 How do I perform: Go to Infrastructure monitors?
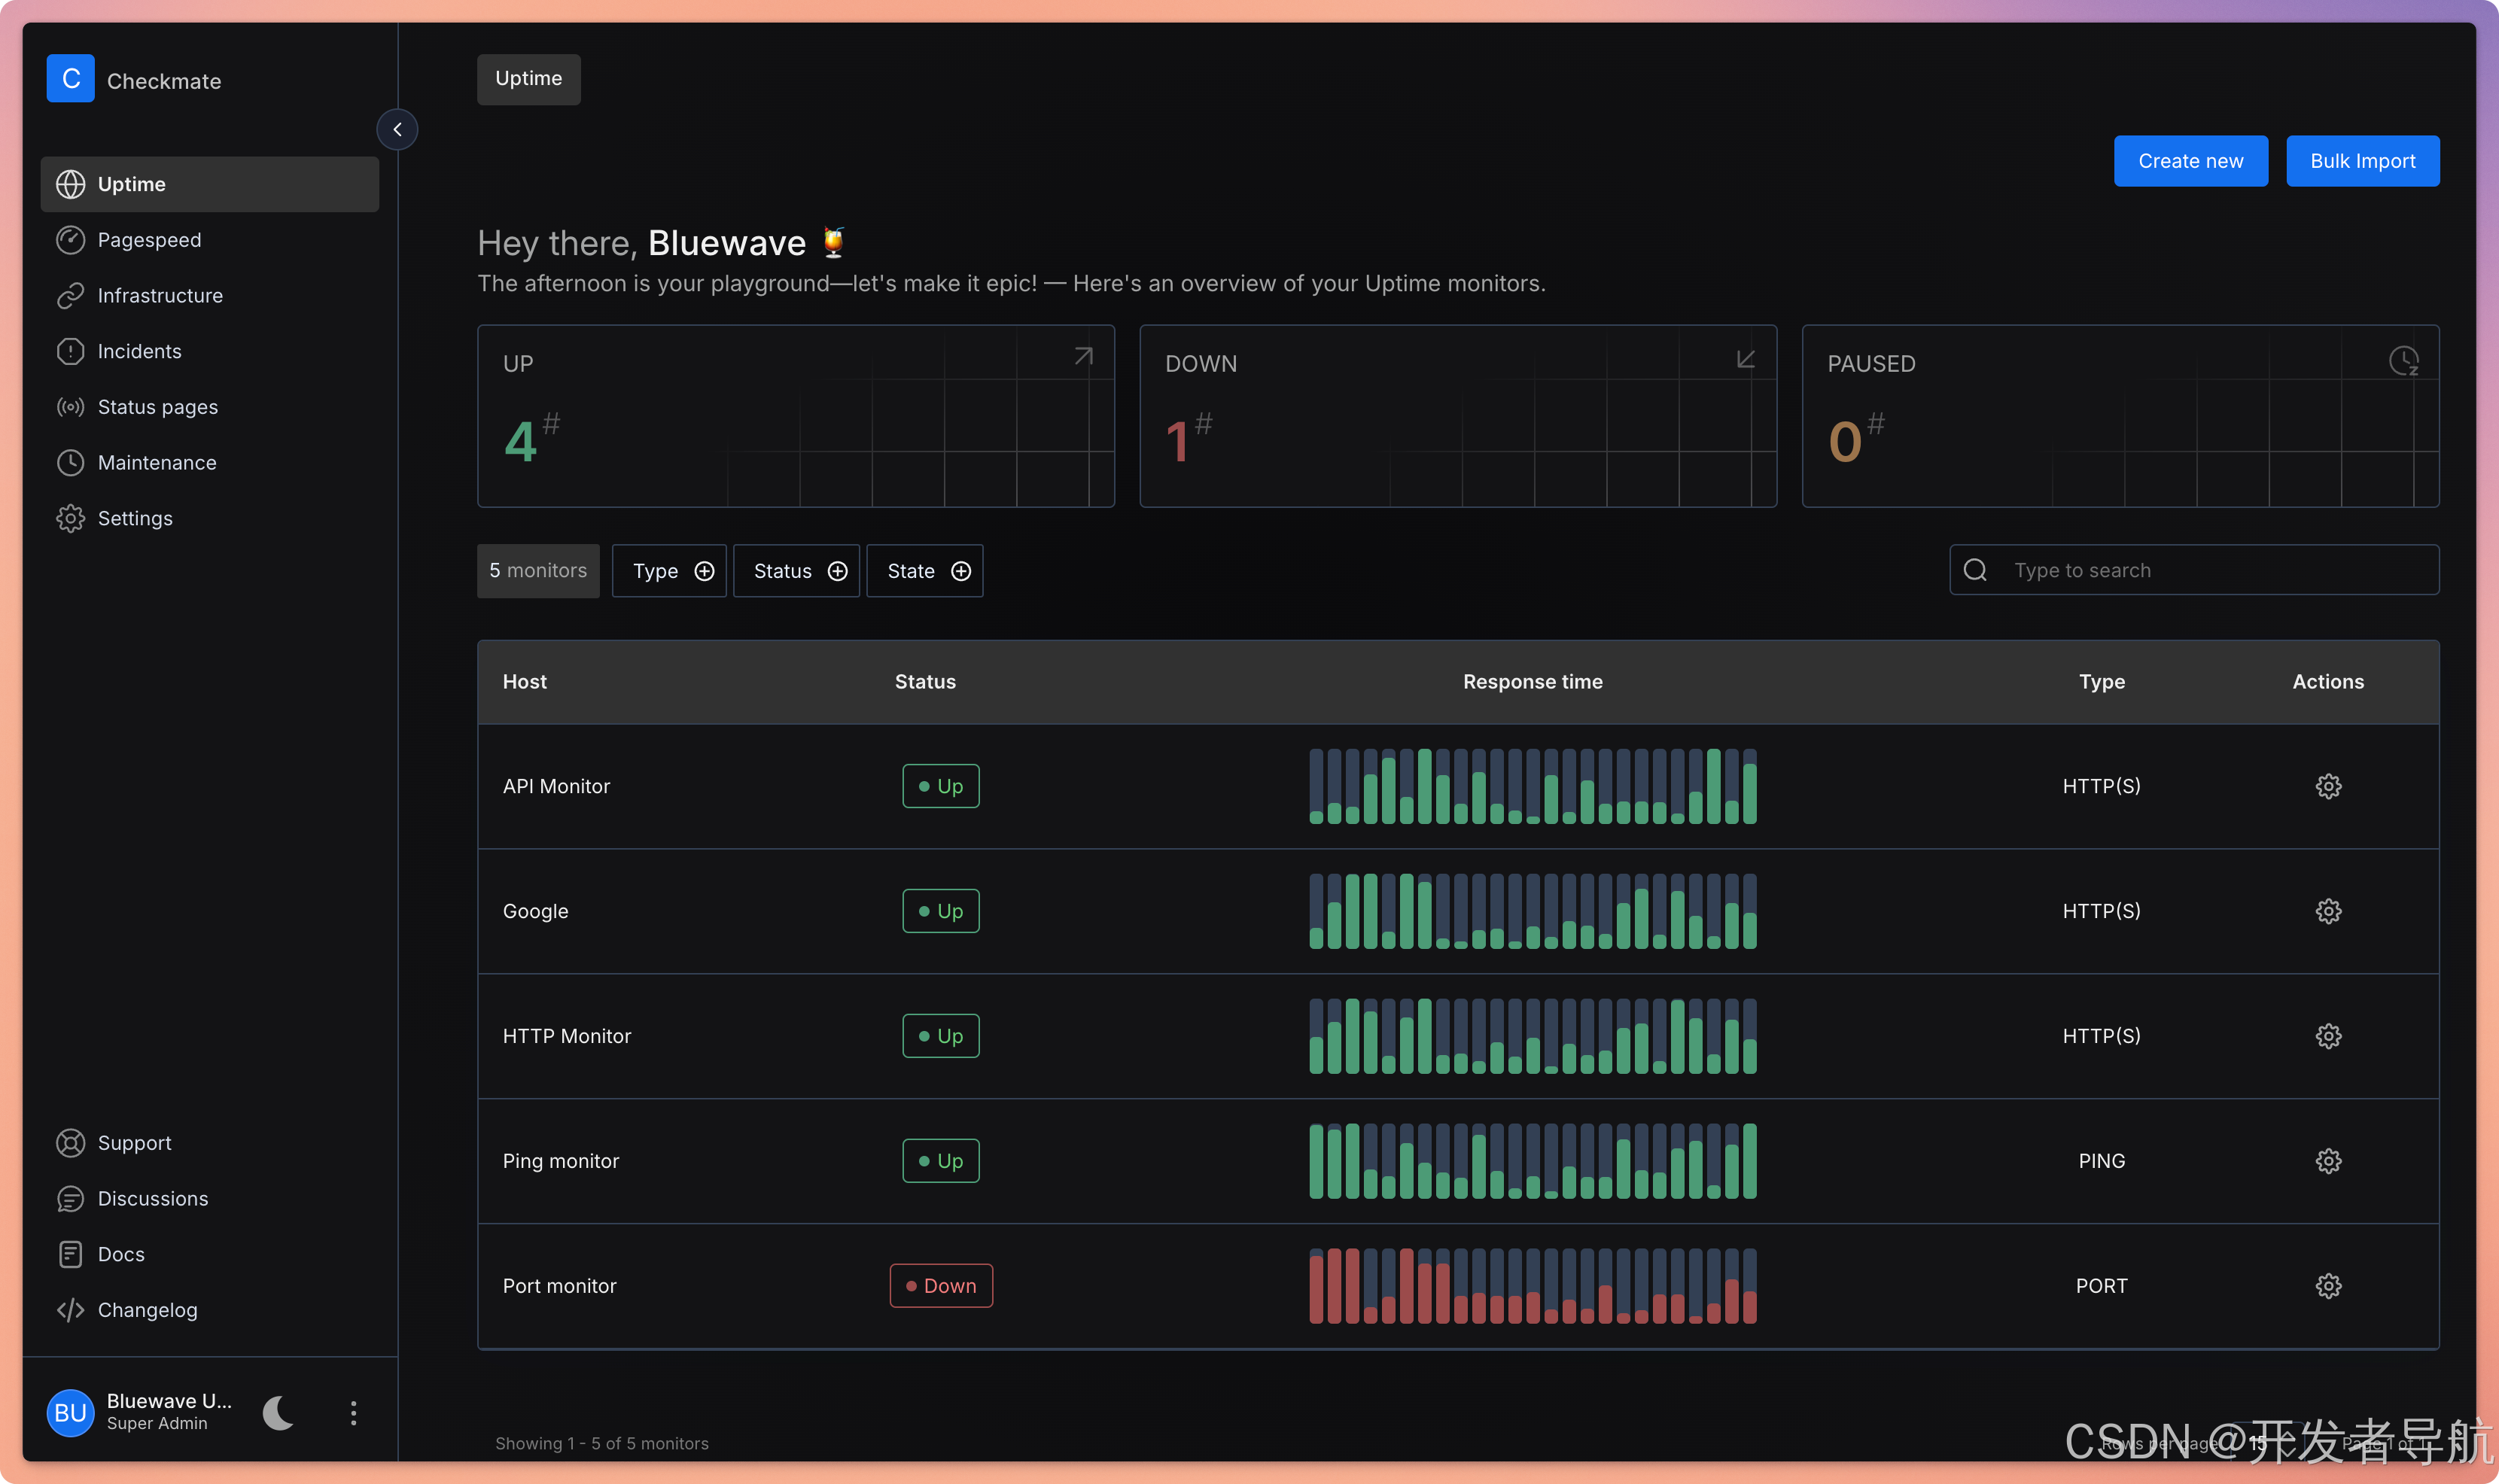pyautogui.click(x=160, y=296)
